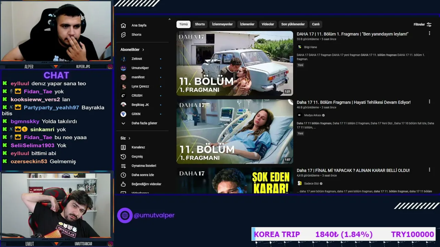Image resolution: width=440 pixels, height=247 pixels.
Task: Select the Tümü filter chip
Action: (x=184, y=24)
